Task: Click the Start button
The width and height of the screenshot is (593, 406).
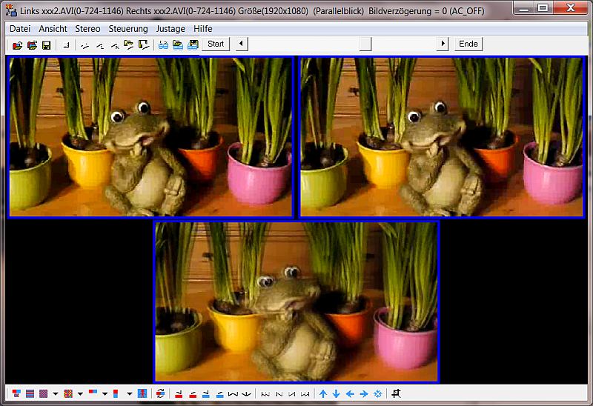Action: (216, 44)
